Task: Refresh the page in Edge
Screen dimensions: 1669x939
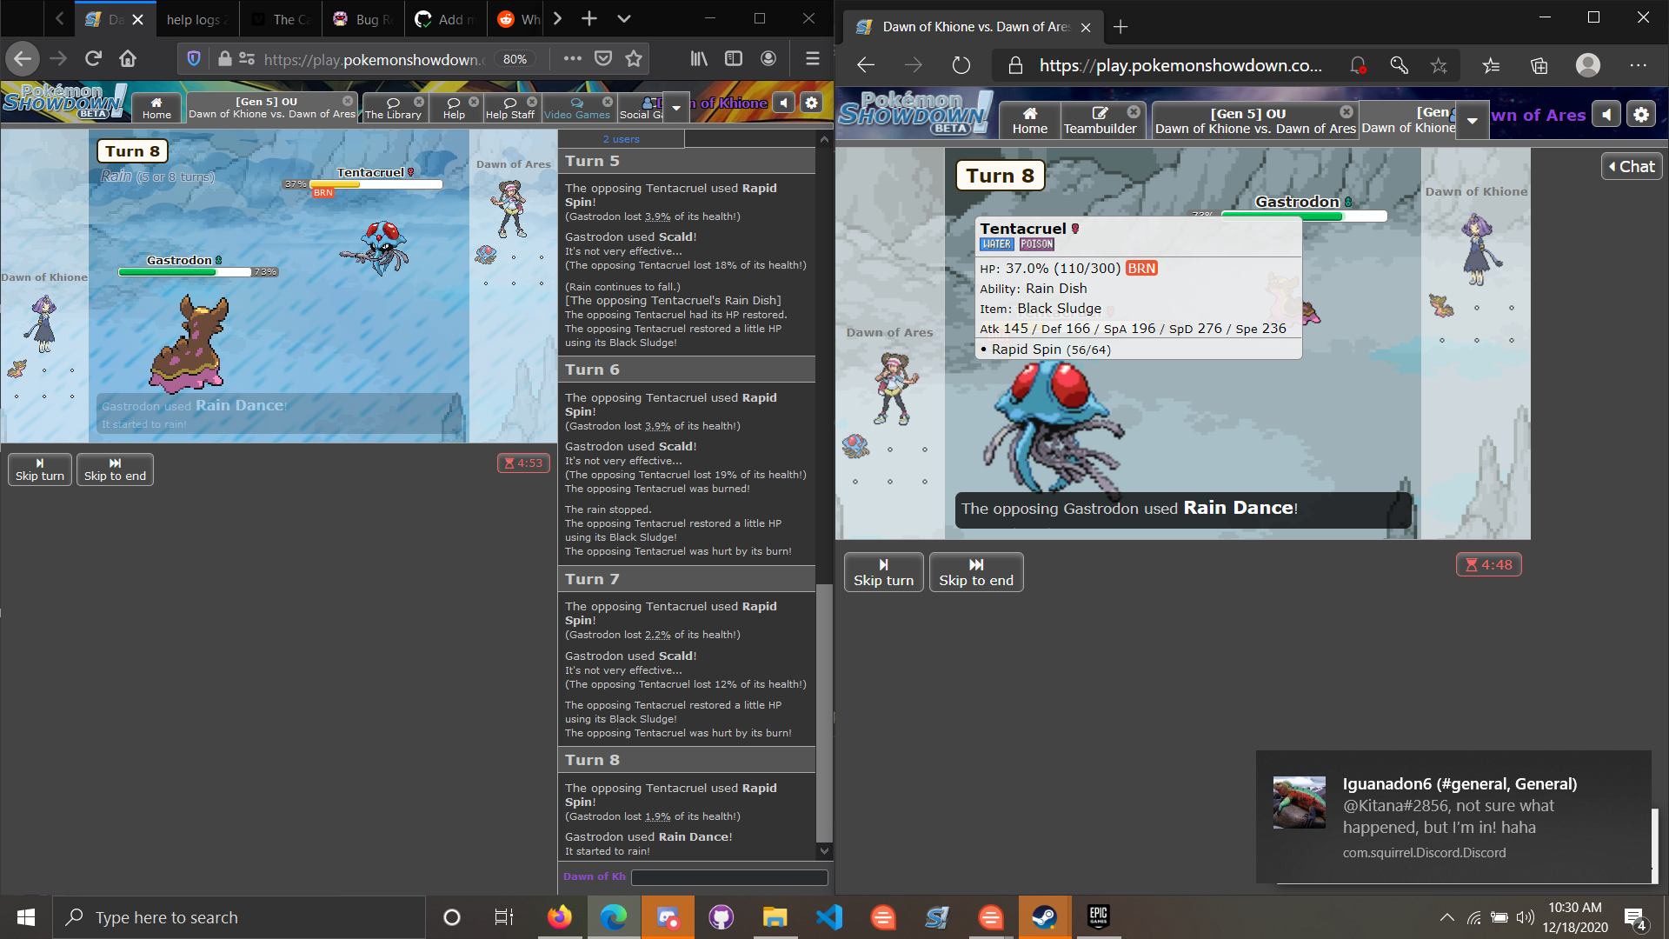Action: [x=961, y=65]
